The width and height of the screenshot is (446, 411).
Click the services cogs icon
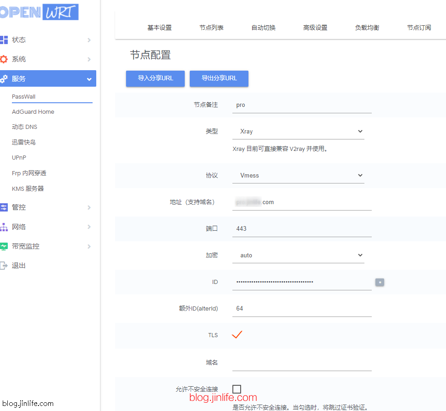tap(4, 78)
